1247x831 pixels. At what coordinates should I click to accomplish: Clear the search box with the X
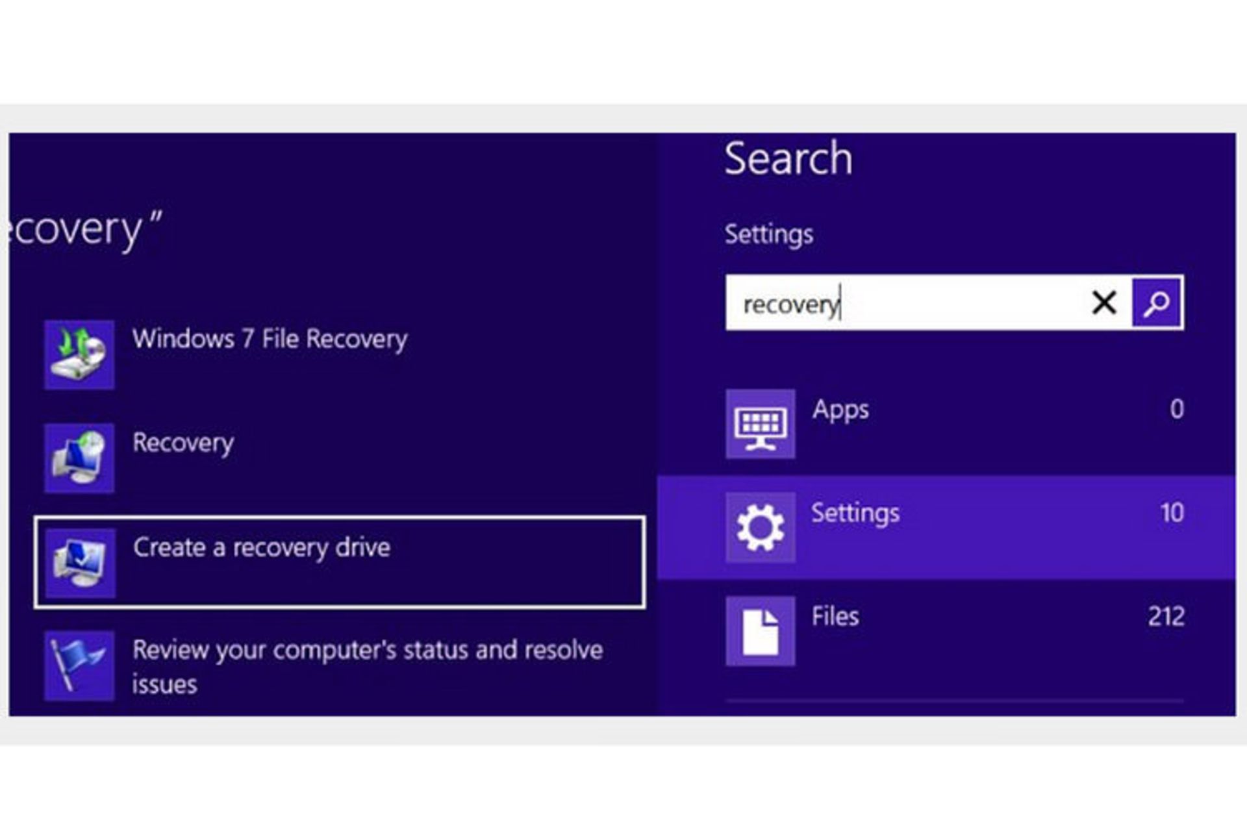coord(1103,303)
